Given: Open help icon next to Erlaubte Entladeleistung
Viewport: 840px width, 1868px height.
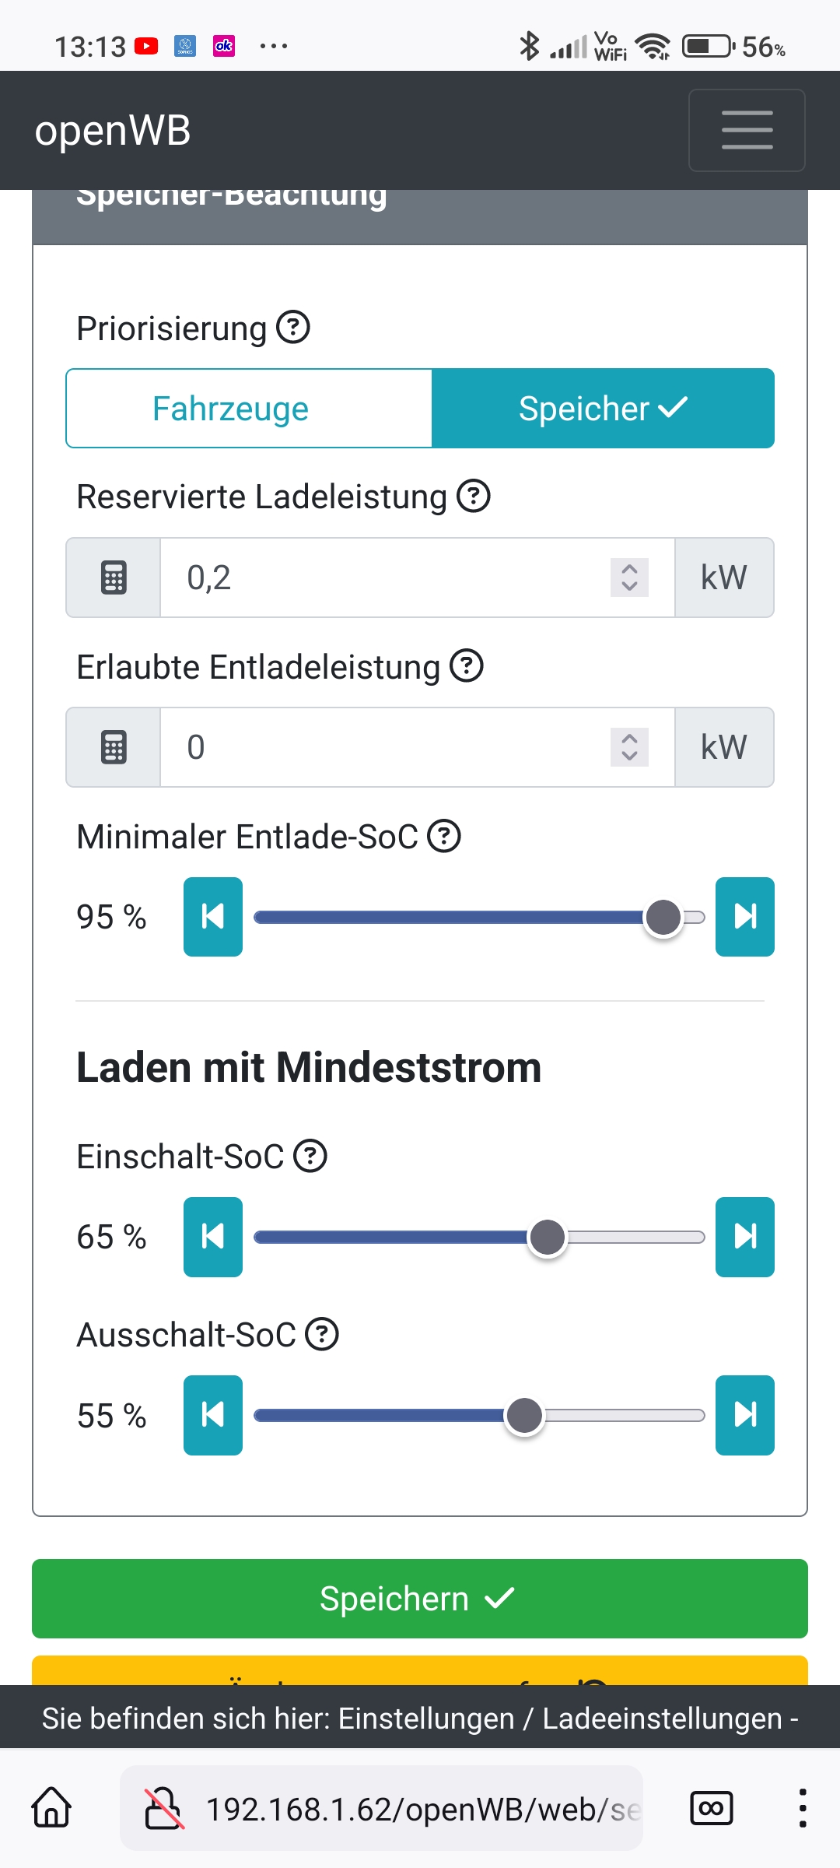Looking at the screenshot, I should pyautogui.click(x=467, y=666).
